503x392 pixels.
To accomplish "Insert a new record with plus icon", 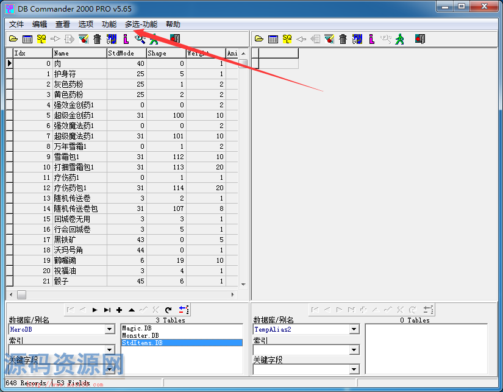I will [119, 310].
